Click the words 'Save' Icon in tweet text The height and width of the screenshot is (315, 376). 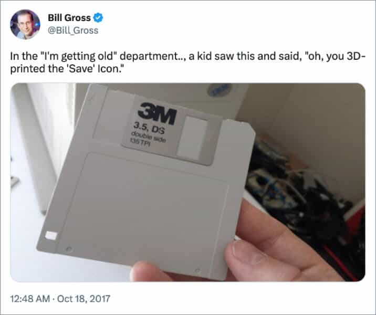pos(96,69)
